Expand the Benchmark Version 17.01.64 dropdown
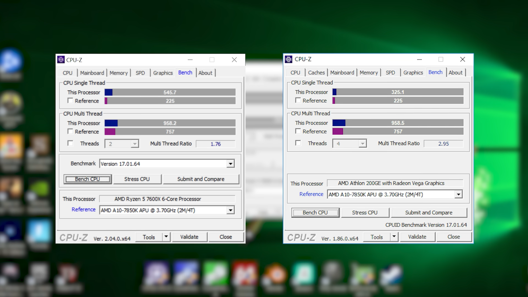Screen dimensions: 528x297 point(230,164)
